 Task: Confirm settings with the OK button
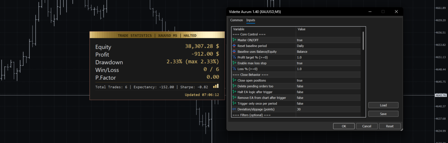coord(344,126)
